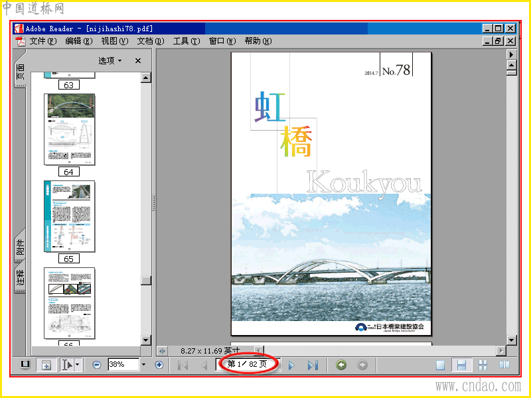Expand the select tool dropdown arrow
The height and width of the screenshot is (398, 531).
click(77, 365)
